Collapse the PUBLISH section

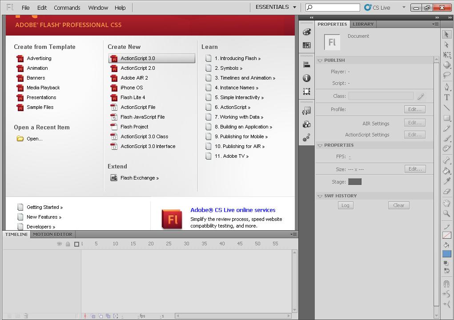pos(320,60)
